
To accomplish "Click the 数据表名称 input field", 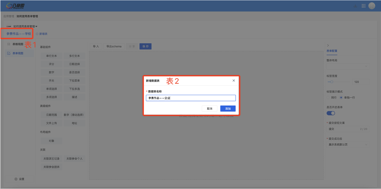I will tap(190, 98).
